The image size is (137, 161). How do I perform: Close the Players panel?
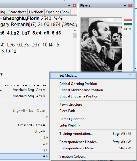pos(130,5)
